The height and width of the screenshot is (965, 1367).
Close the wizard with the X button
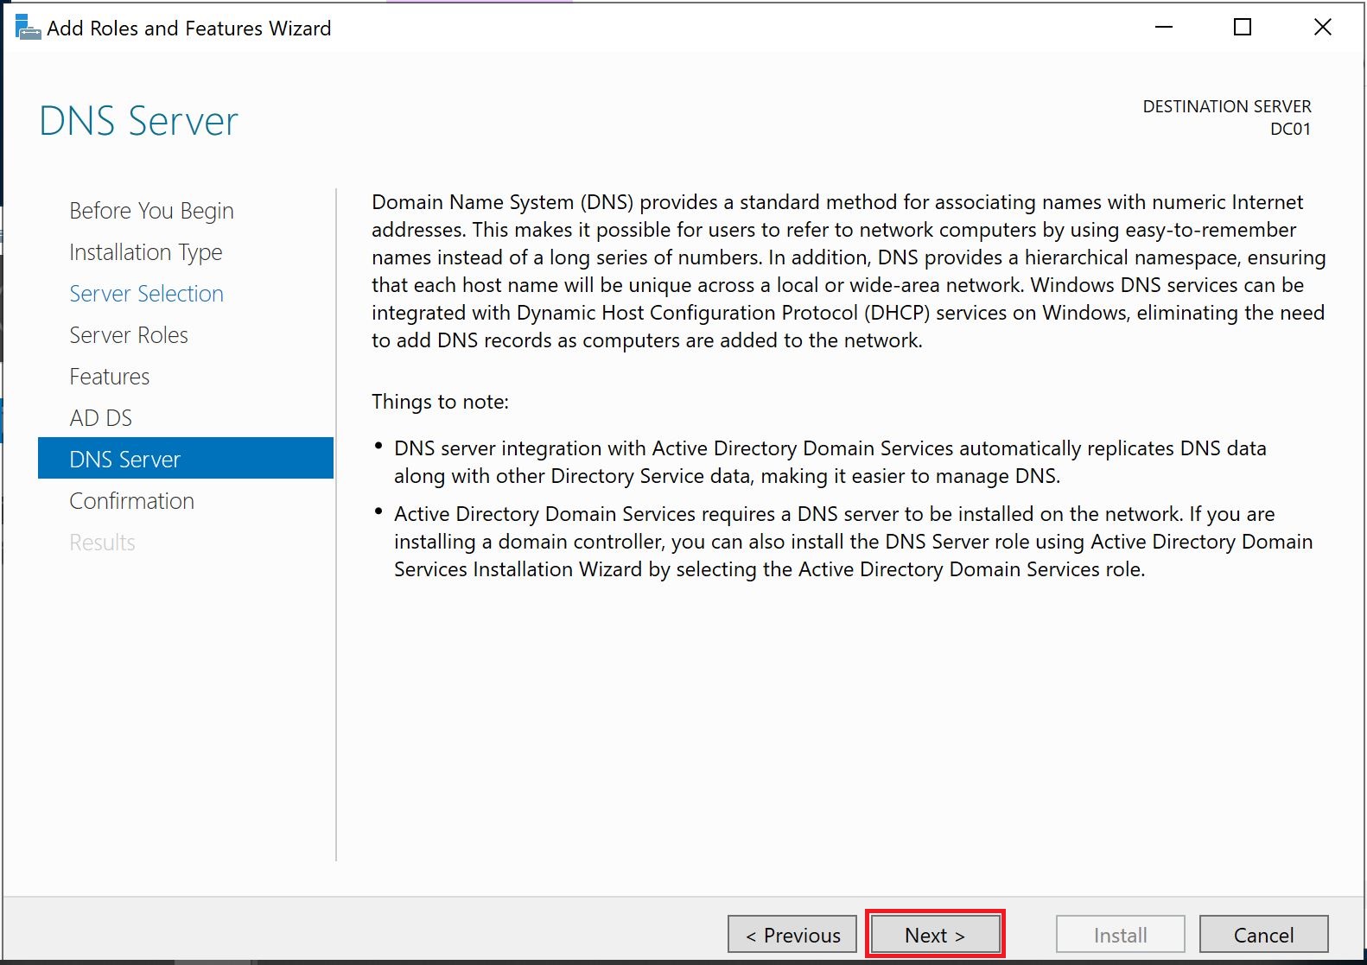click(1322, 28)
